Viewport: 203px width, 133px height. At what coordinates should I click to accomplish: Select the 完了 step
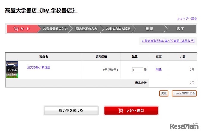[180, 29]
